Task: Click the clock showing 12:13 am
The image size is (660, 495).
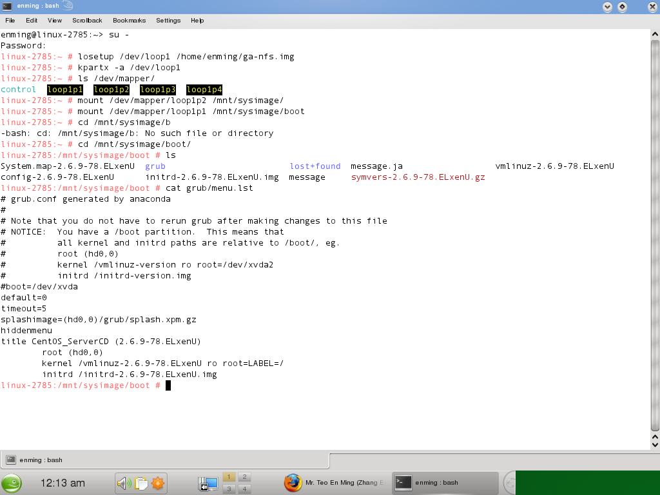Action: (x=63, y=483)
